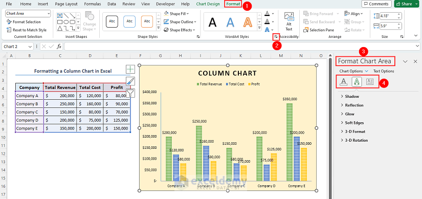The width and height of the screenshot is (422, 199).
Task: Open the Rotate dropdown
Action: (x=354, y=30)
